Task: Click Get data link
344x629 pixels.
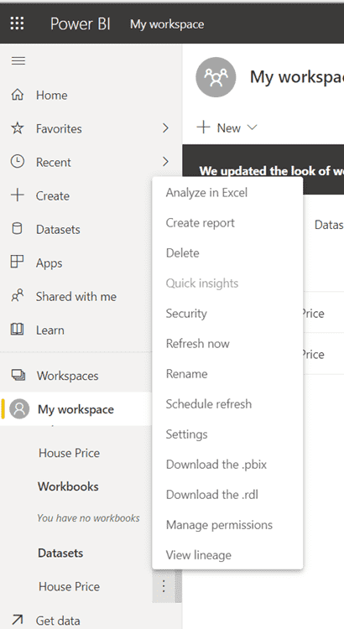Action: 58,621
